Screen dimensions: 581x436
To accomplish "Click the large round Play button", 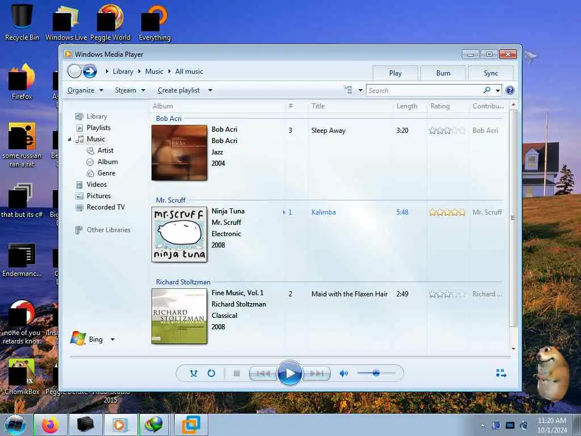I will click(290, 373).
